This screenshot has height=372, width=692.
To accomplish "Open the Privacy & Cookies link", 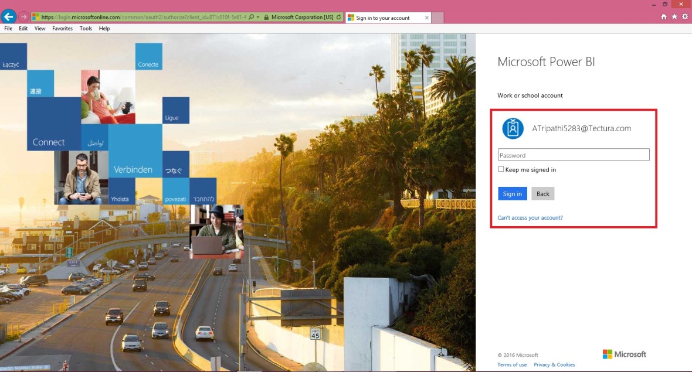I will point(554,364).
